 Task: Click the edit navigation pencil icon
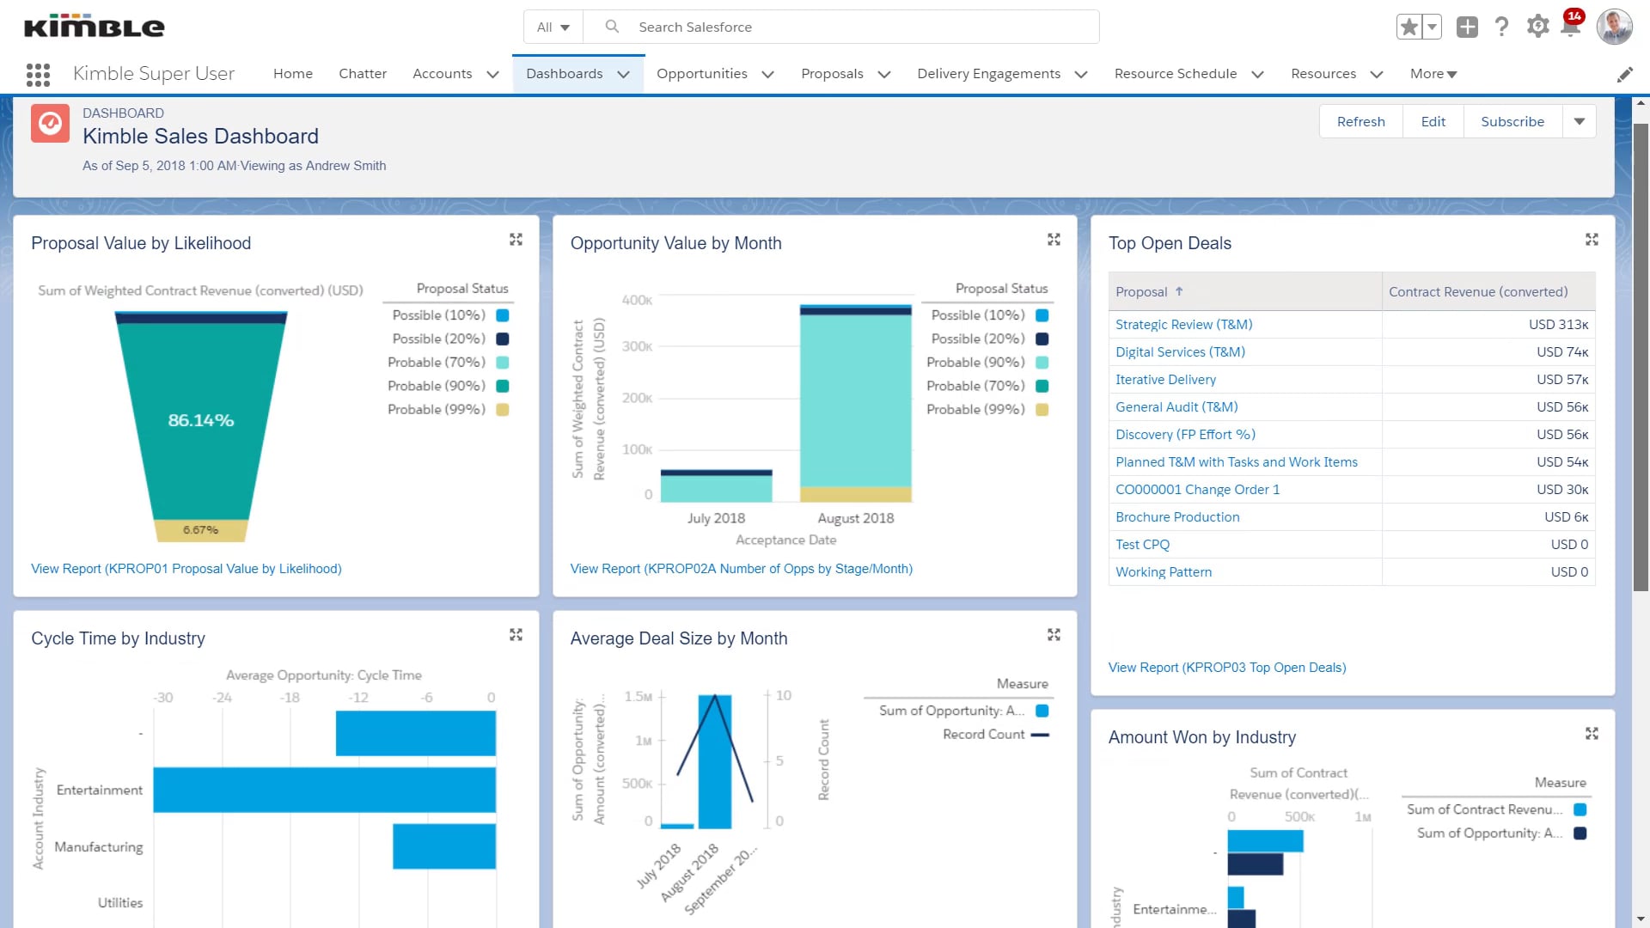(1624, 75)
